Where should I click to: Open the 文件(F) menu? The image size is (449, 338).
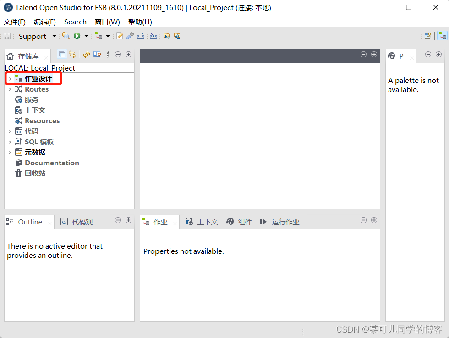14,22
